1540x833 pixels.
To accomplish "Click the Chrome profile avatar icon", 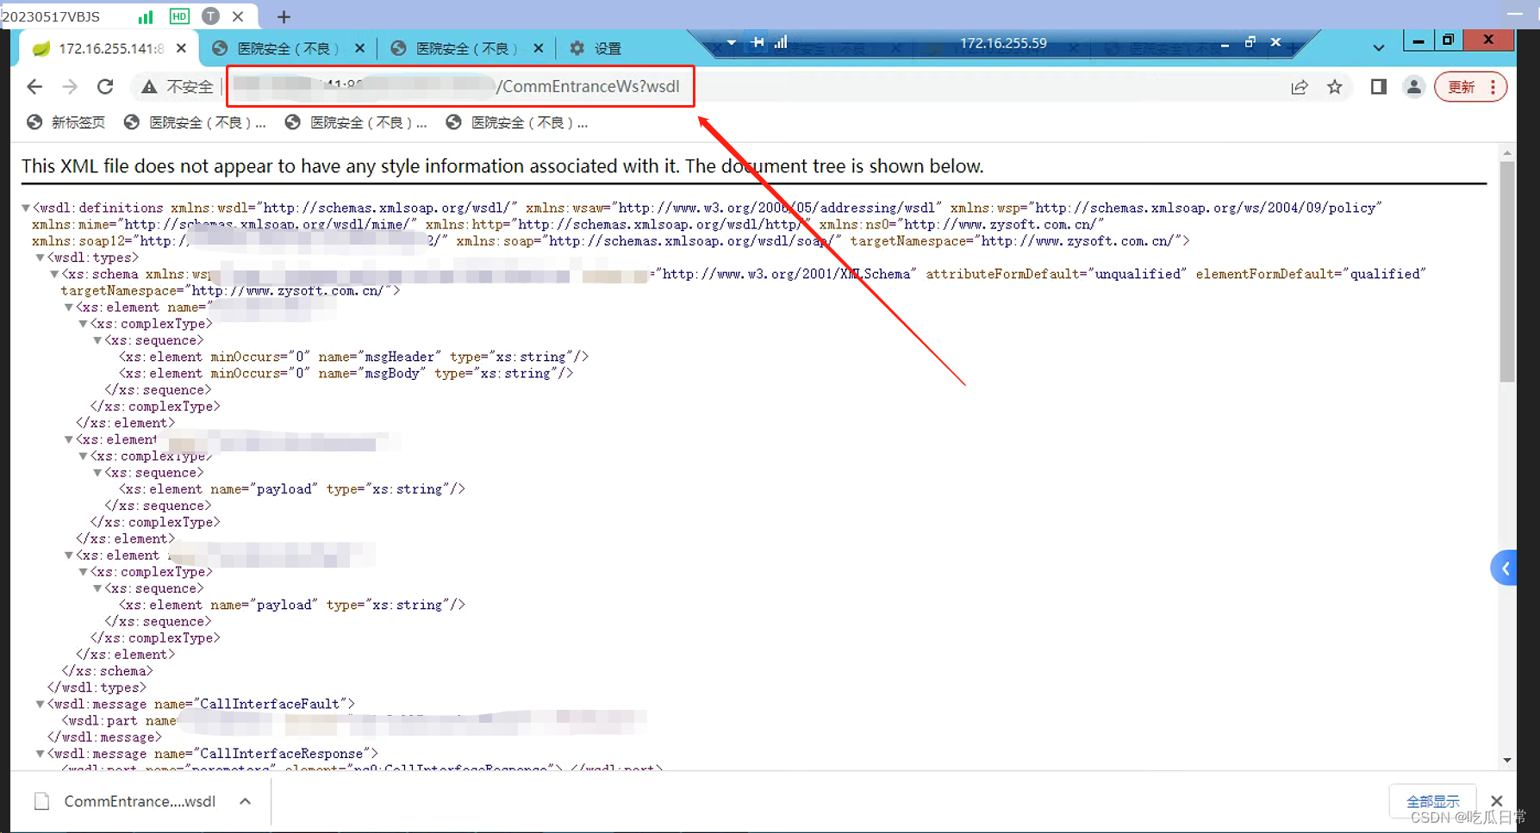I will tap(1413, 86).
